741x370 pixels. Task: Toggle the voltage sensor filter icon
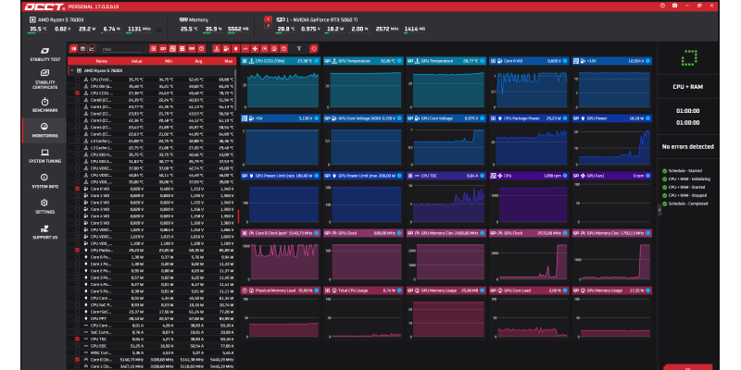click(x=226, y=49)
